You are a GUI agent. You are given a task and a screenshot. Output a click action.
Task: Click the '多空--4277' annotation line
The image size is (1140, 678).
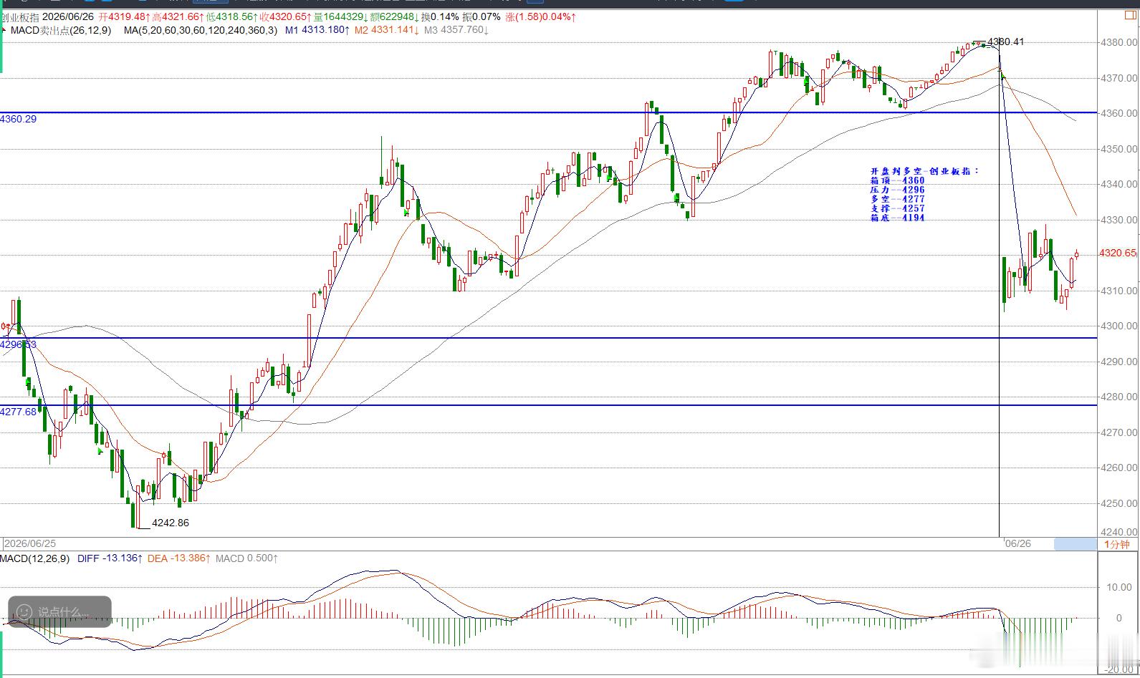click(897, 199)
